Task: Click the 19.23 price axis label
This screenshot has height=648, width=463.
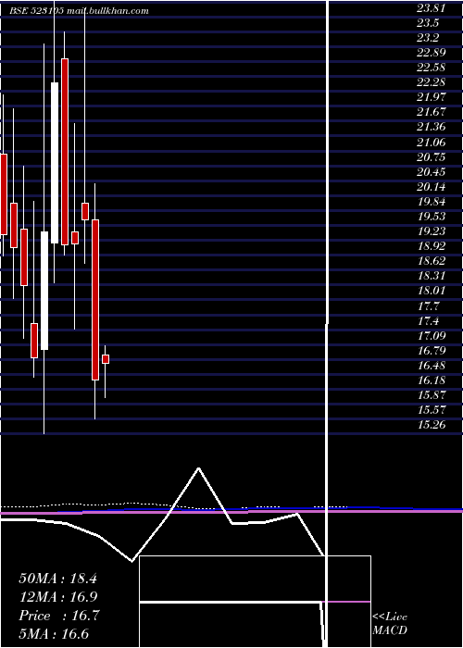Action: [432, 231]
